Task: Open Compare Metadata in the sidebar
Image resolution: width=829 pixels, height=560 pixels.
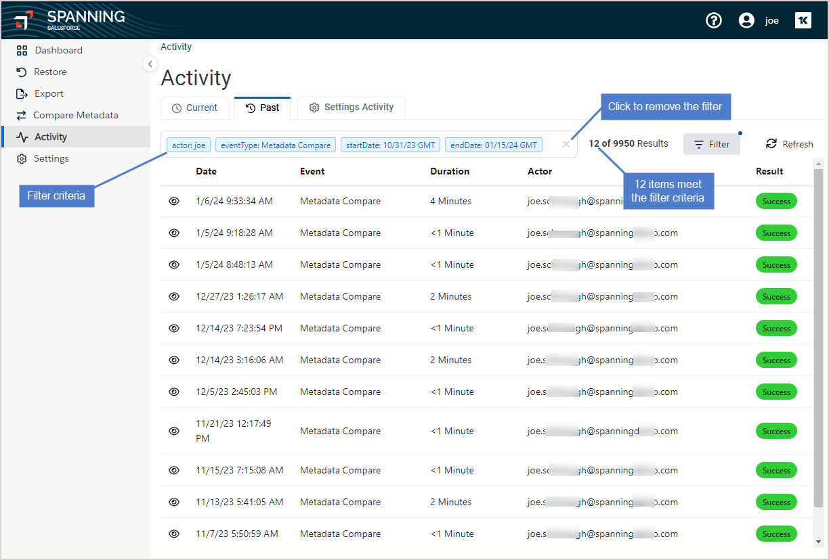Action: [75, 115]
